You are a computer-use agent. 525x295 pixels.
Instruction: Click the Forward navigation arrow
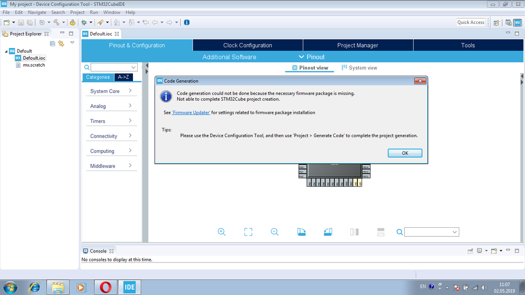[x=169, y=23]
